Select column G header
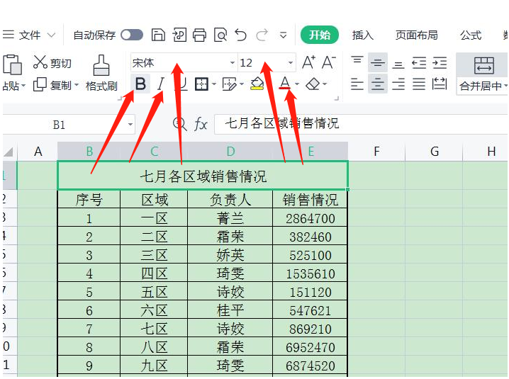 tap(435, 152)
